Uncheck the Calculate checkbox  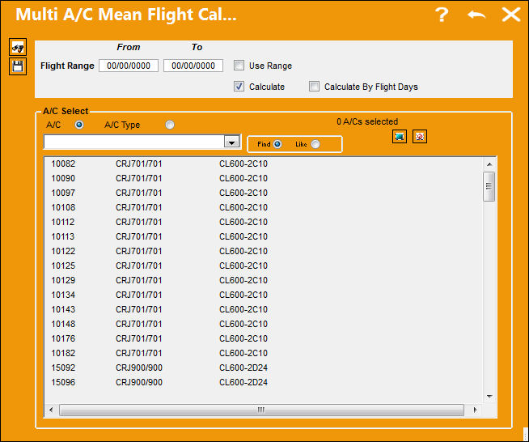tap(239, 87)
